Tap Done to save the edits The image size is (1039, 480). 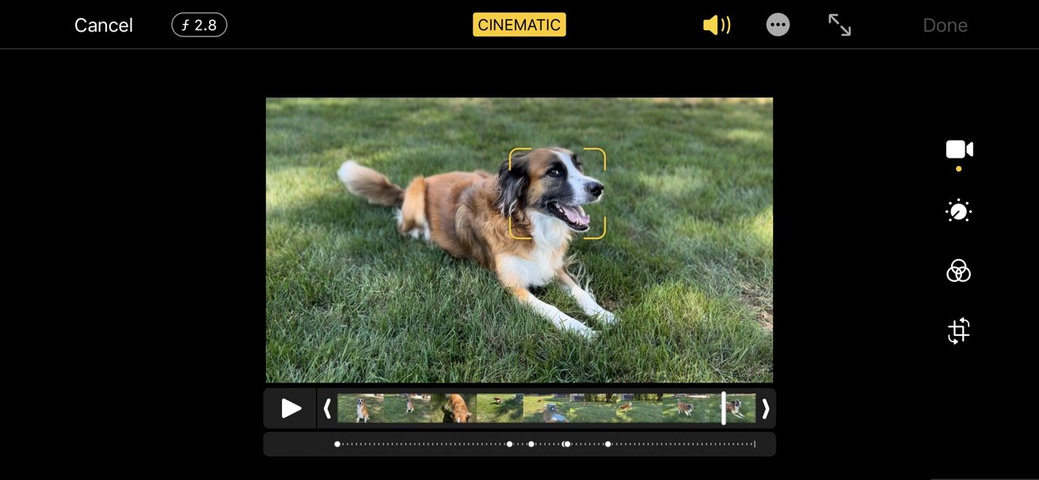tap(946, 25)
